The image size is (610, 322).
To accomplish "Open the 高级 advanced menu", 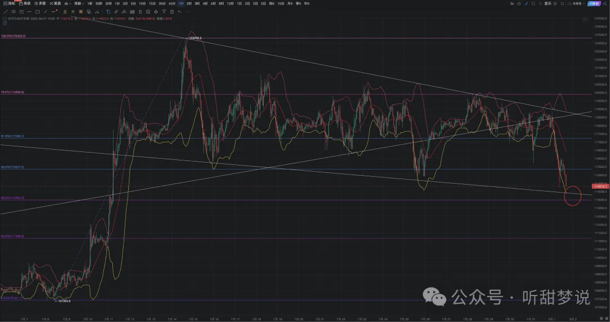I will click(x=25, y=3).
